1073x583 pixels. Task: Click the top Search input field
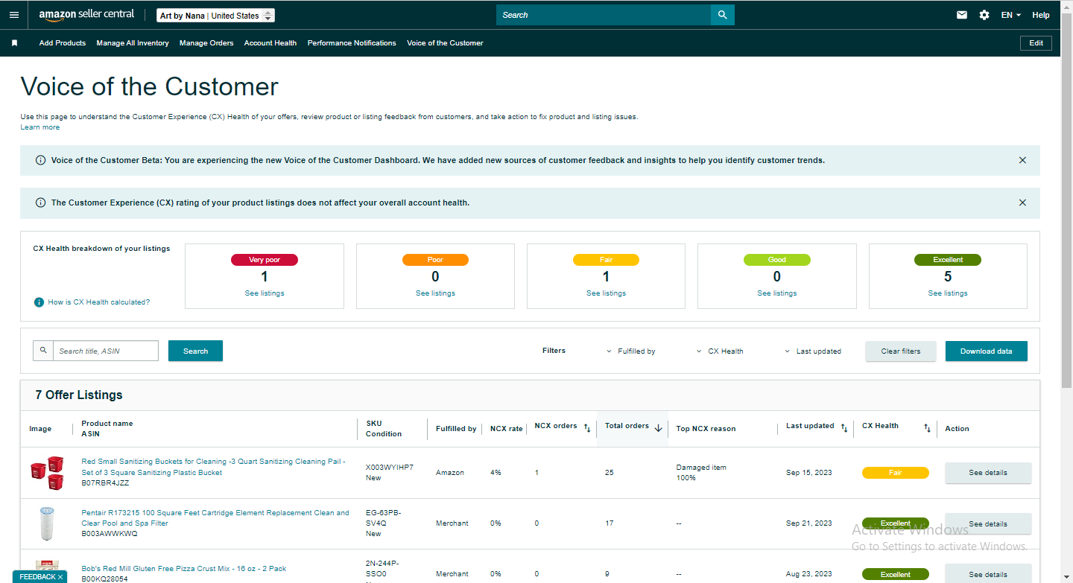[604, 15]
